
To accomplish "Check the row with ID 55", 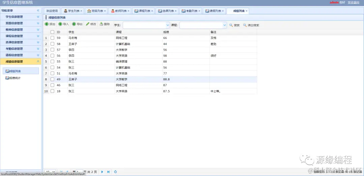I will 53,61.
